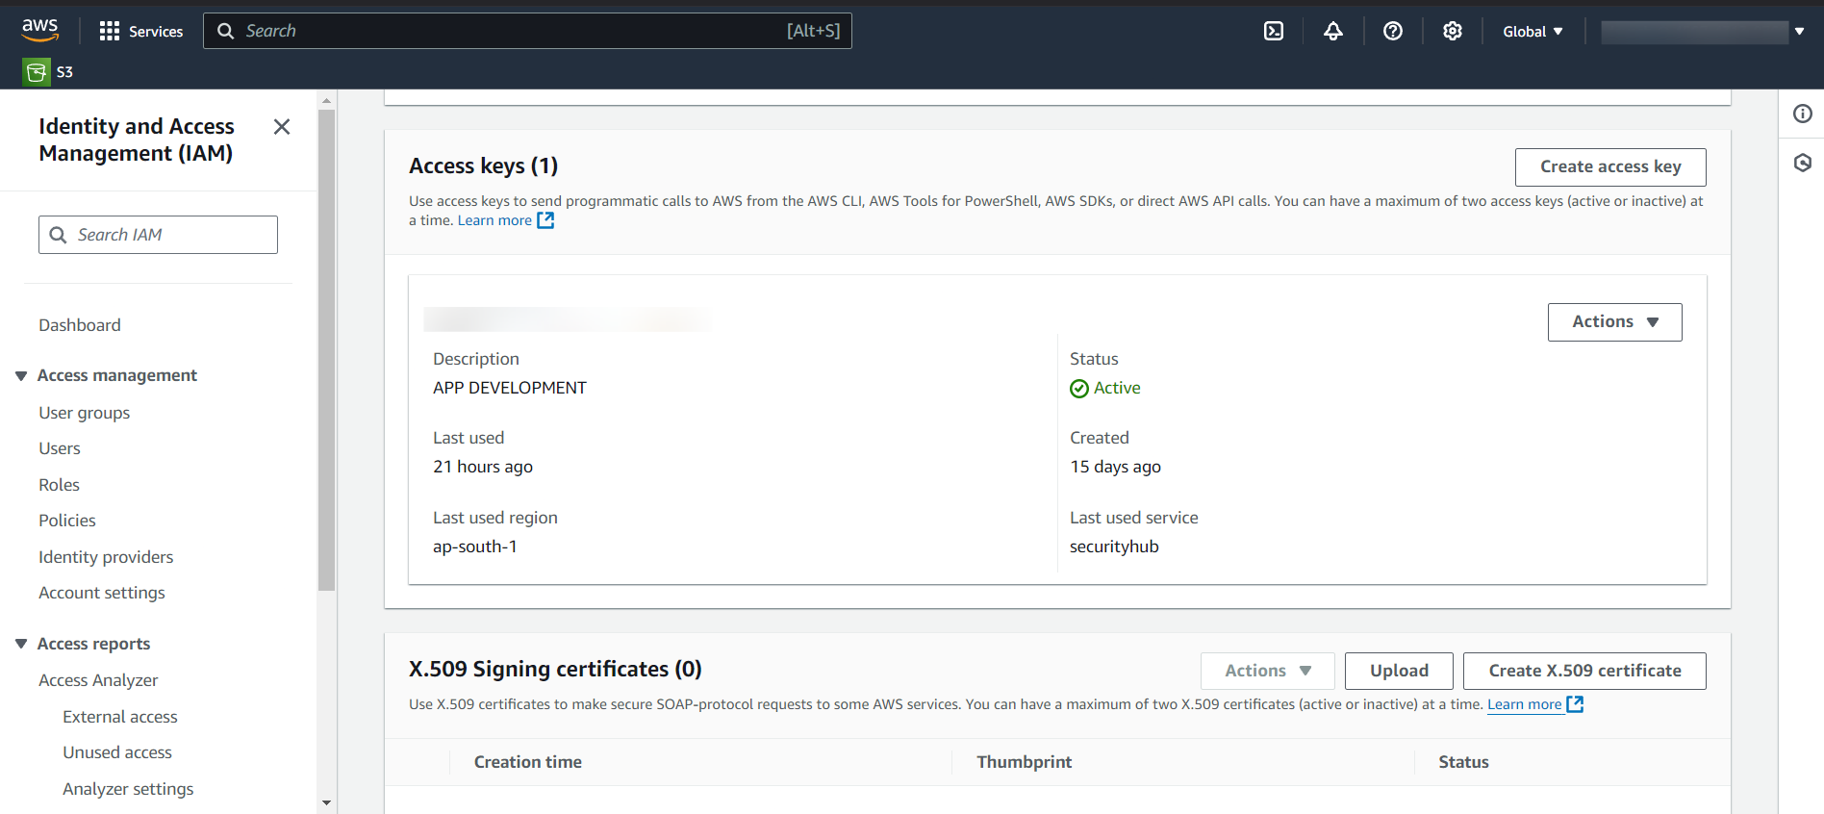Open User groups in sidebar
The width and height of the screenshot is (1824, 814).
pyautogui.click(x=85, y=413)
